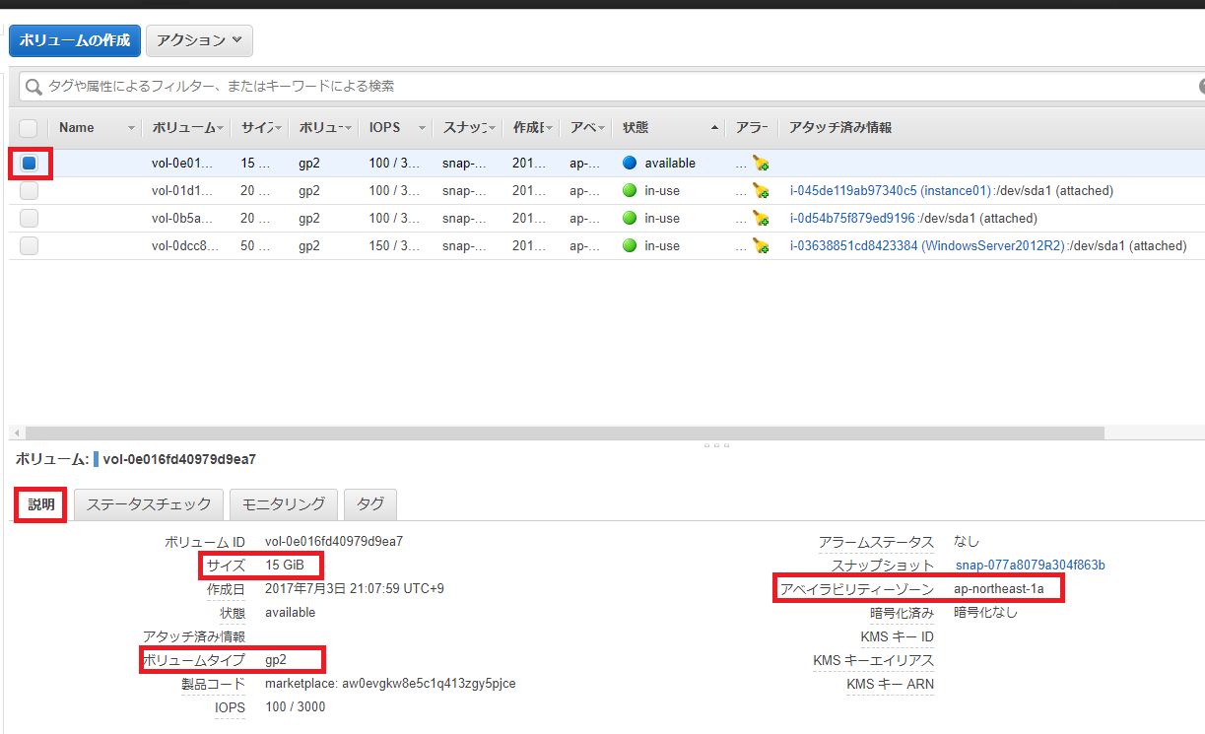Click green in-use status icon for vol-01d1
The height and width of the screenshot is (734, 1205).
pos(630,191)
